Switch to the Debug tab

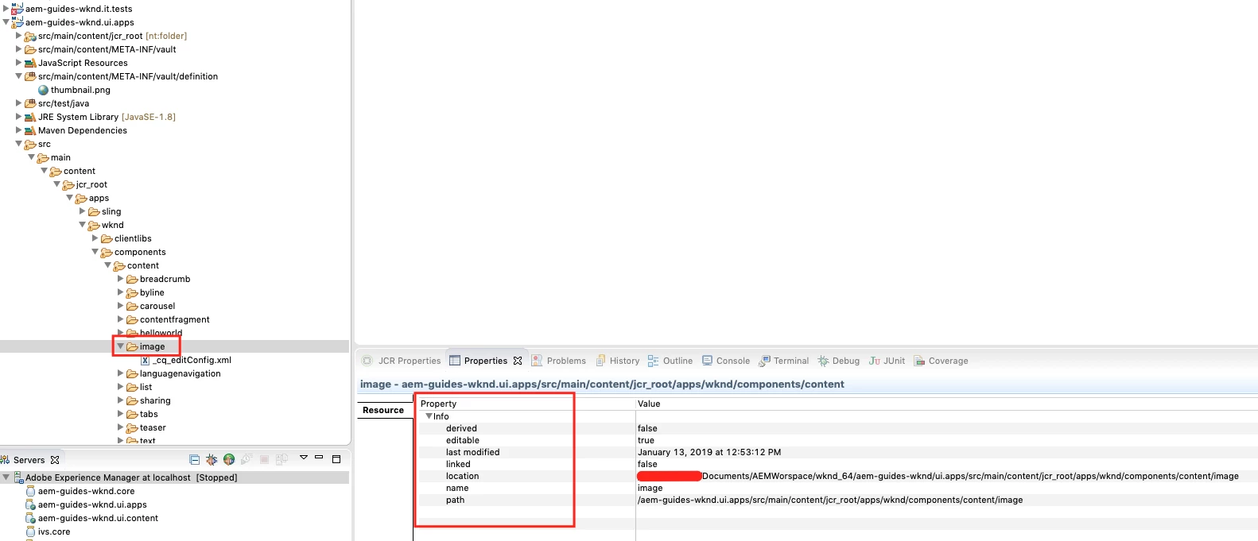tap(839, 361)
